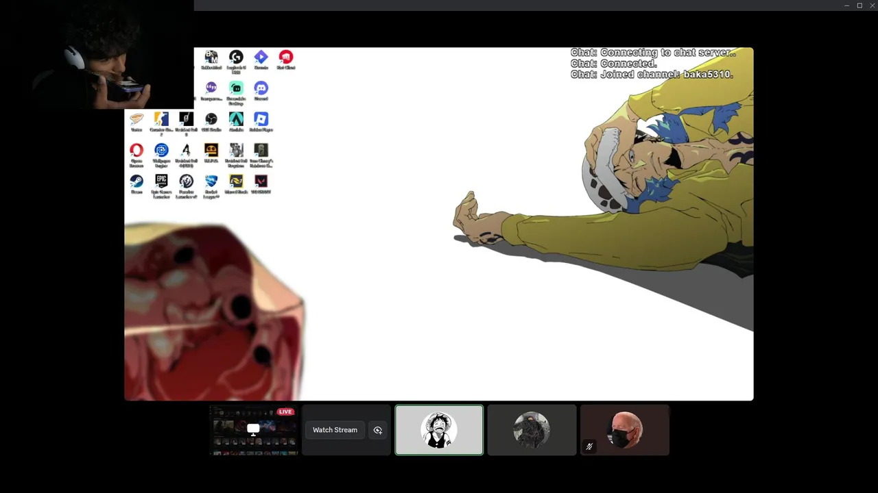Open the Riot Client desktop shortcut
878x493 pixels.
click(x=286, y=60)
